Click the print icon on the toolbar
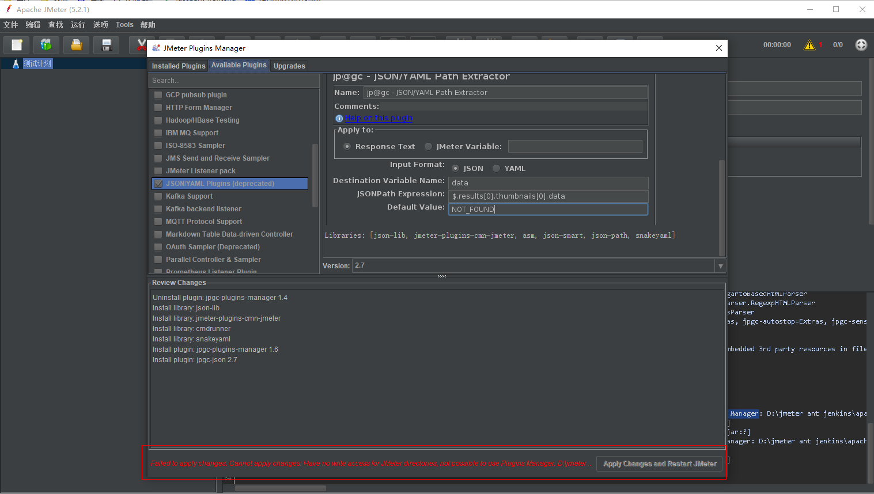 [x=76, y=44]
